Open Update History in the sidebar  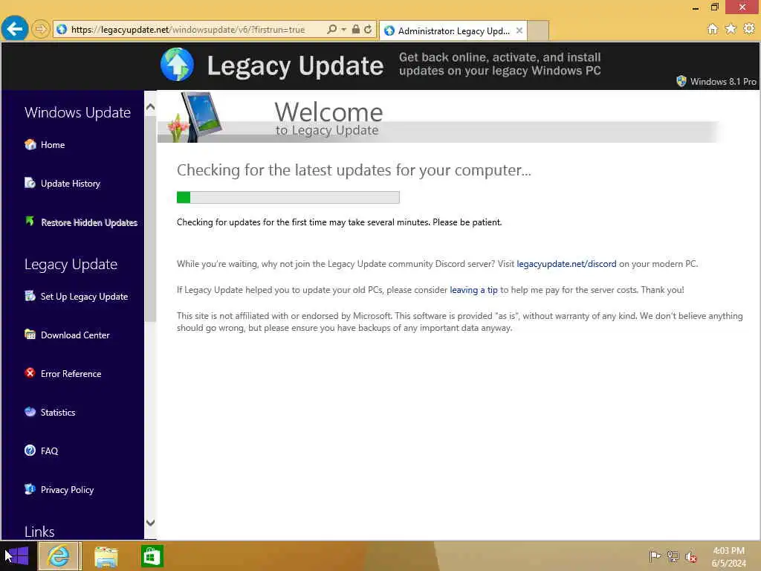tap(71, 184)
